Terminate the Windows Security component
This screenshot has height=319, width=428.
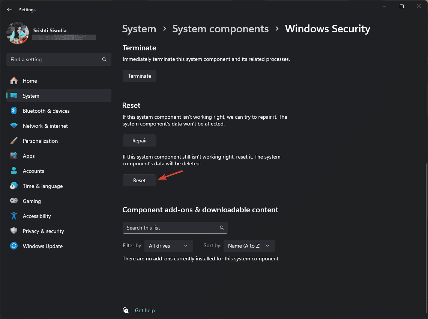pyautogui.click(x=139, y=76)
